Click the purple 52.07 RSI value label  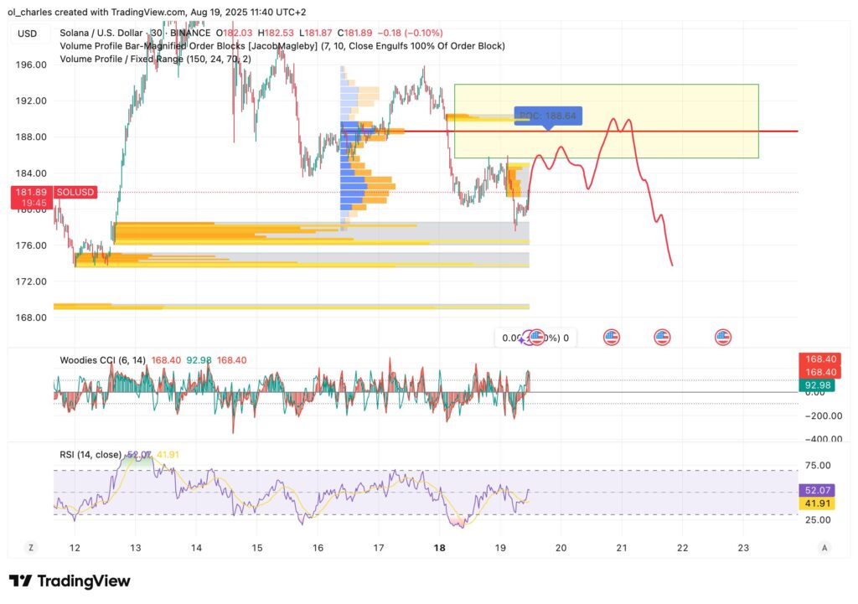pyautogui.click(x=819, y=489)
